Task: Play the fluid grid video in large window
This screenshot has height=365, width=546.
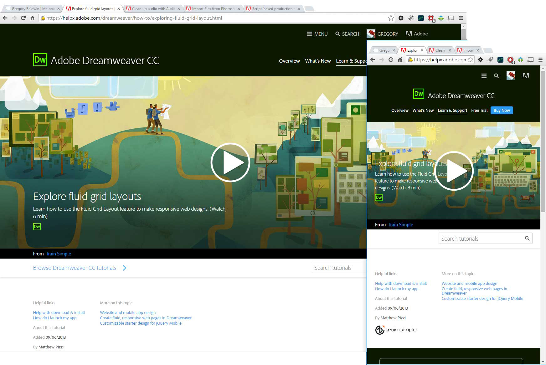Action: pyautogui.click(x=230, y=162)
